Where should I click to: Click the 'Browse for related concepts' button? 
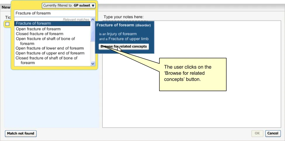(124, 46)
